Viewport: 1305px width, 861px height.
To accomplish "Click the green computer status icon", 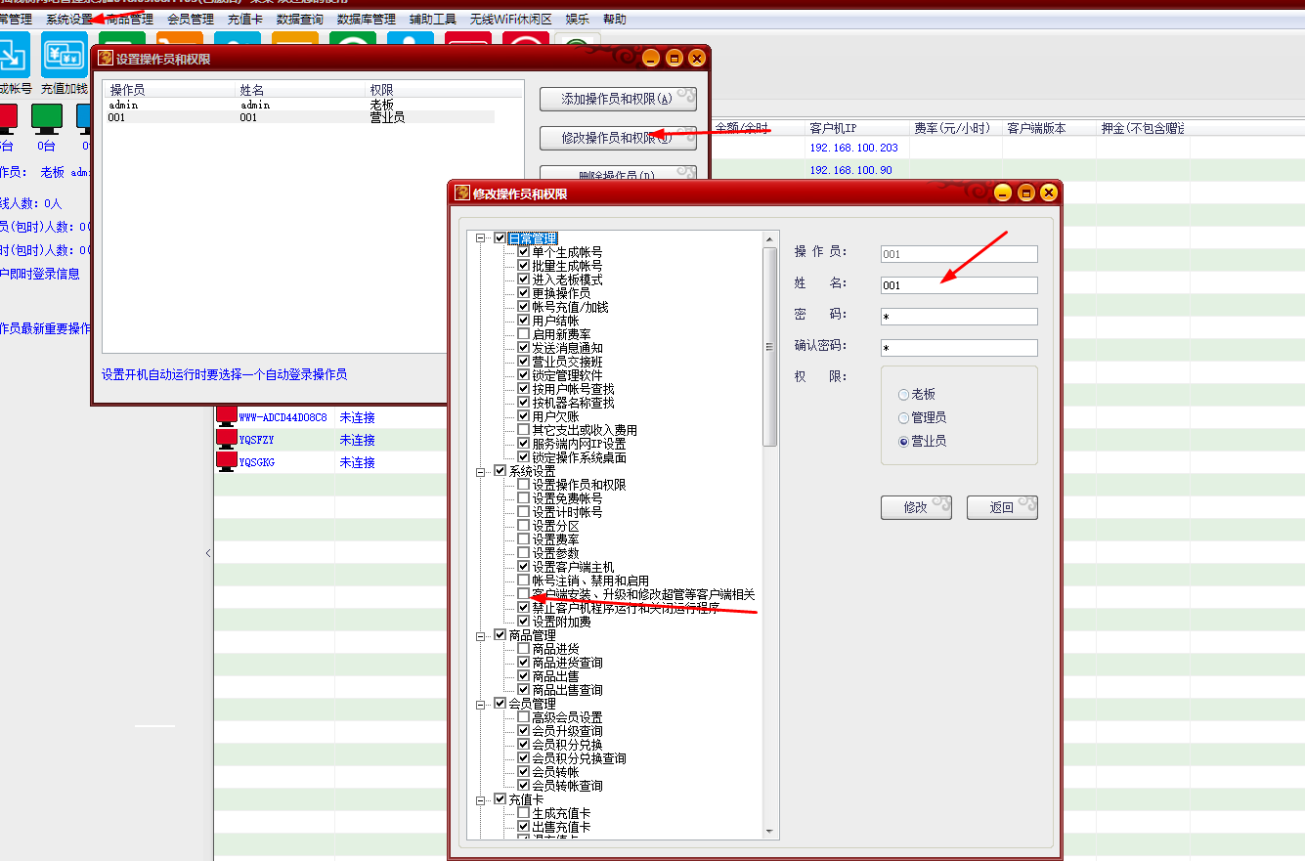I will click(x=47, y=119).
